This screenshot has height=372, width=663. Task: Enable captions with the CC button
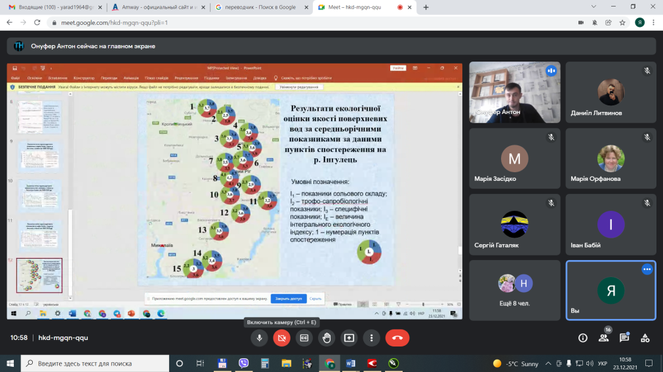(304, 338)
